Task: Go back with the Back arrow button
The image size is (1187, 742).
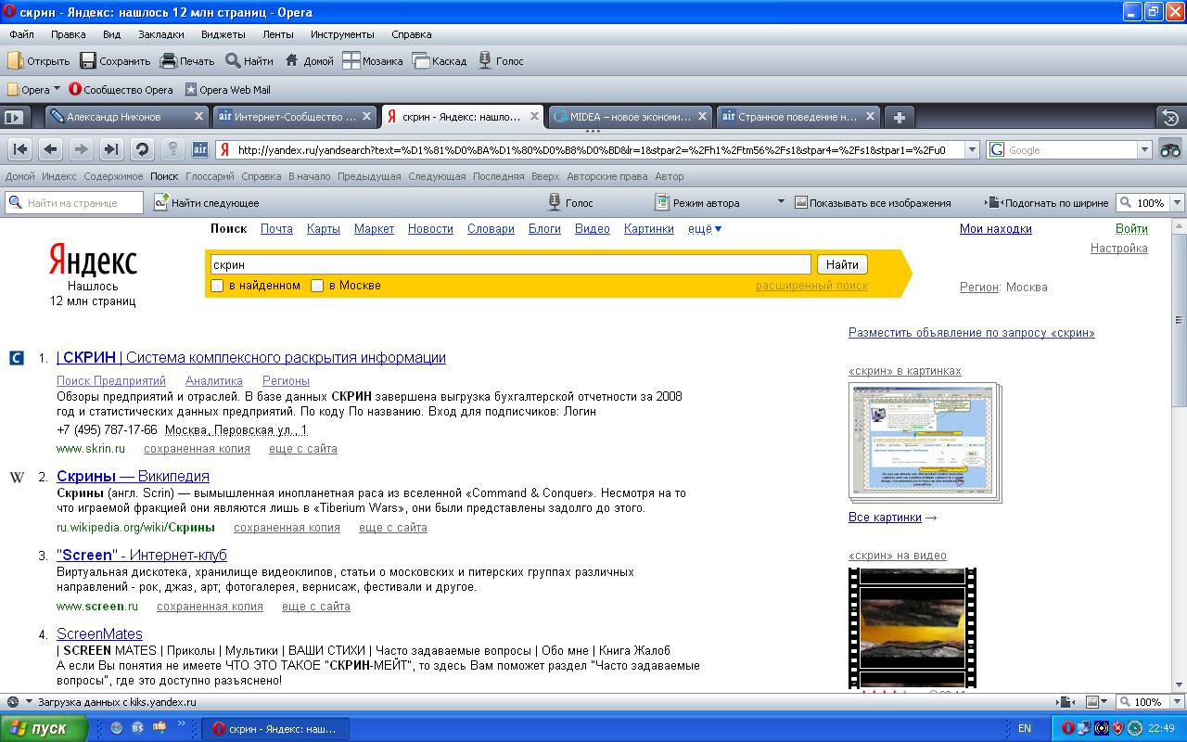Action: 51,149
